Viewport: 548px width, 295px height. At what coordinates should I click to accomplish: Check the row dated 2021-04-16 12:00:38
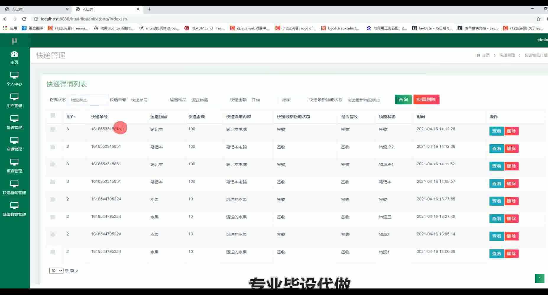click(53, 252)
